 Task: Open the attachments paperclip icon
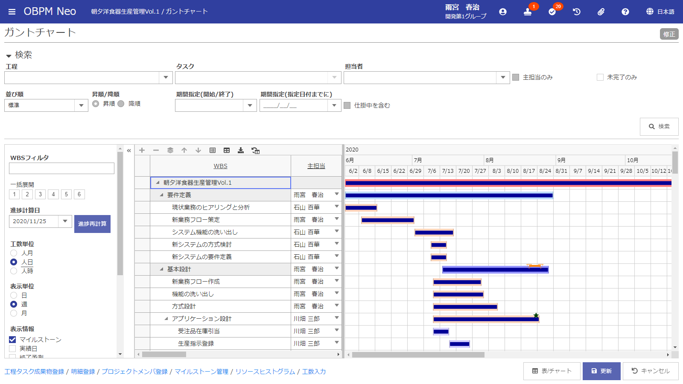601,12
